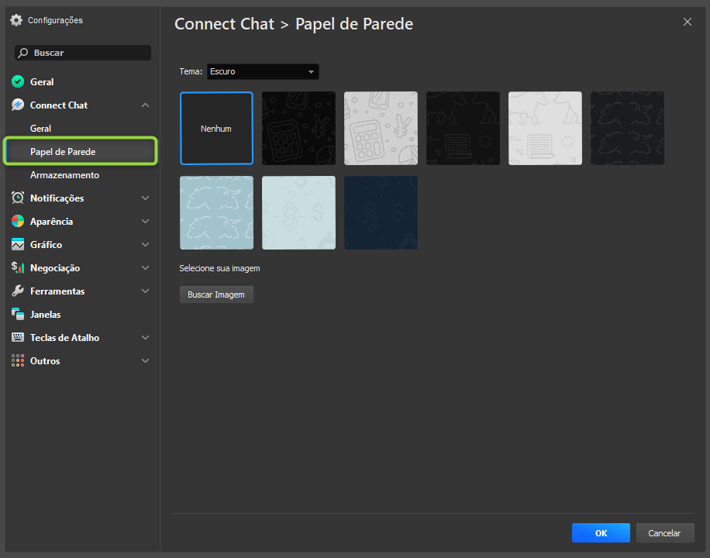
Task: Open the Tema dropdown showing Escuro
Action: (263, 71)
